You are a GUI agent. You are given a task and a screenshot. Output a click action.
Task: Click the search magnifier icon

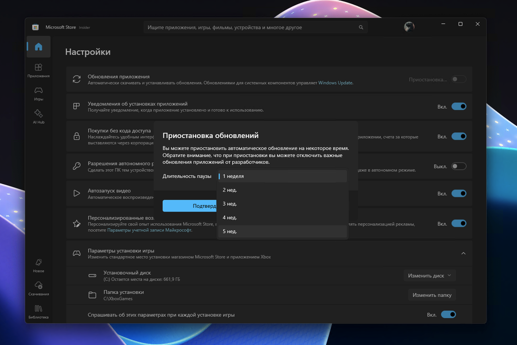(x=361, y=27)
